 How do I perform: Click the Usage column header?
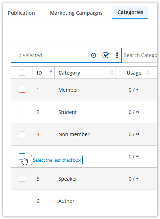[x=134, y=73]
